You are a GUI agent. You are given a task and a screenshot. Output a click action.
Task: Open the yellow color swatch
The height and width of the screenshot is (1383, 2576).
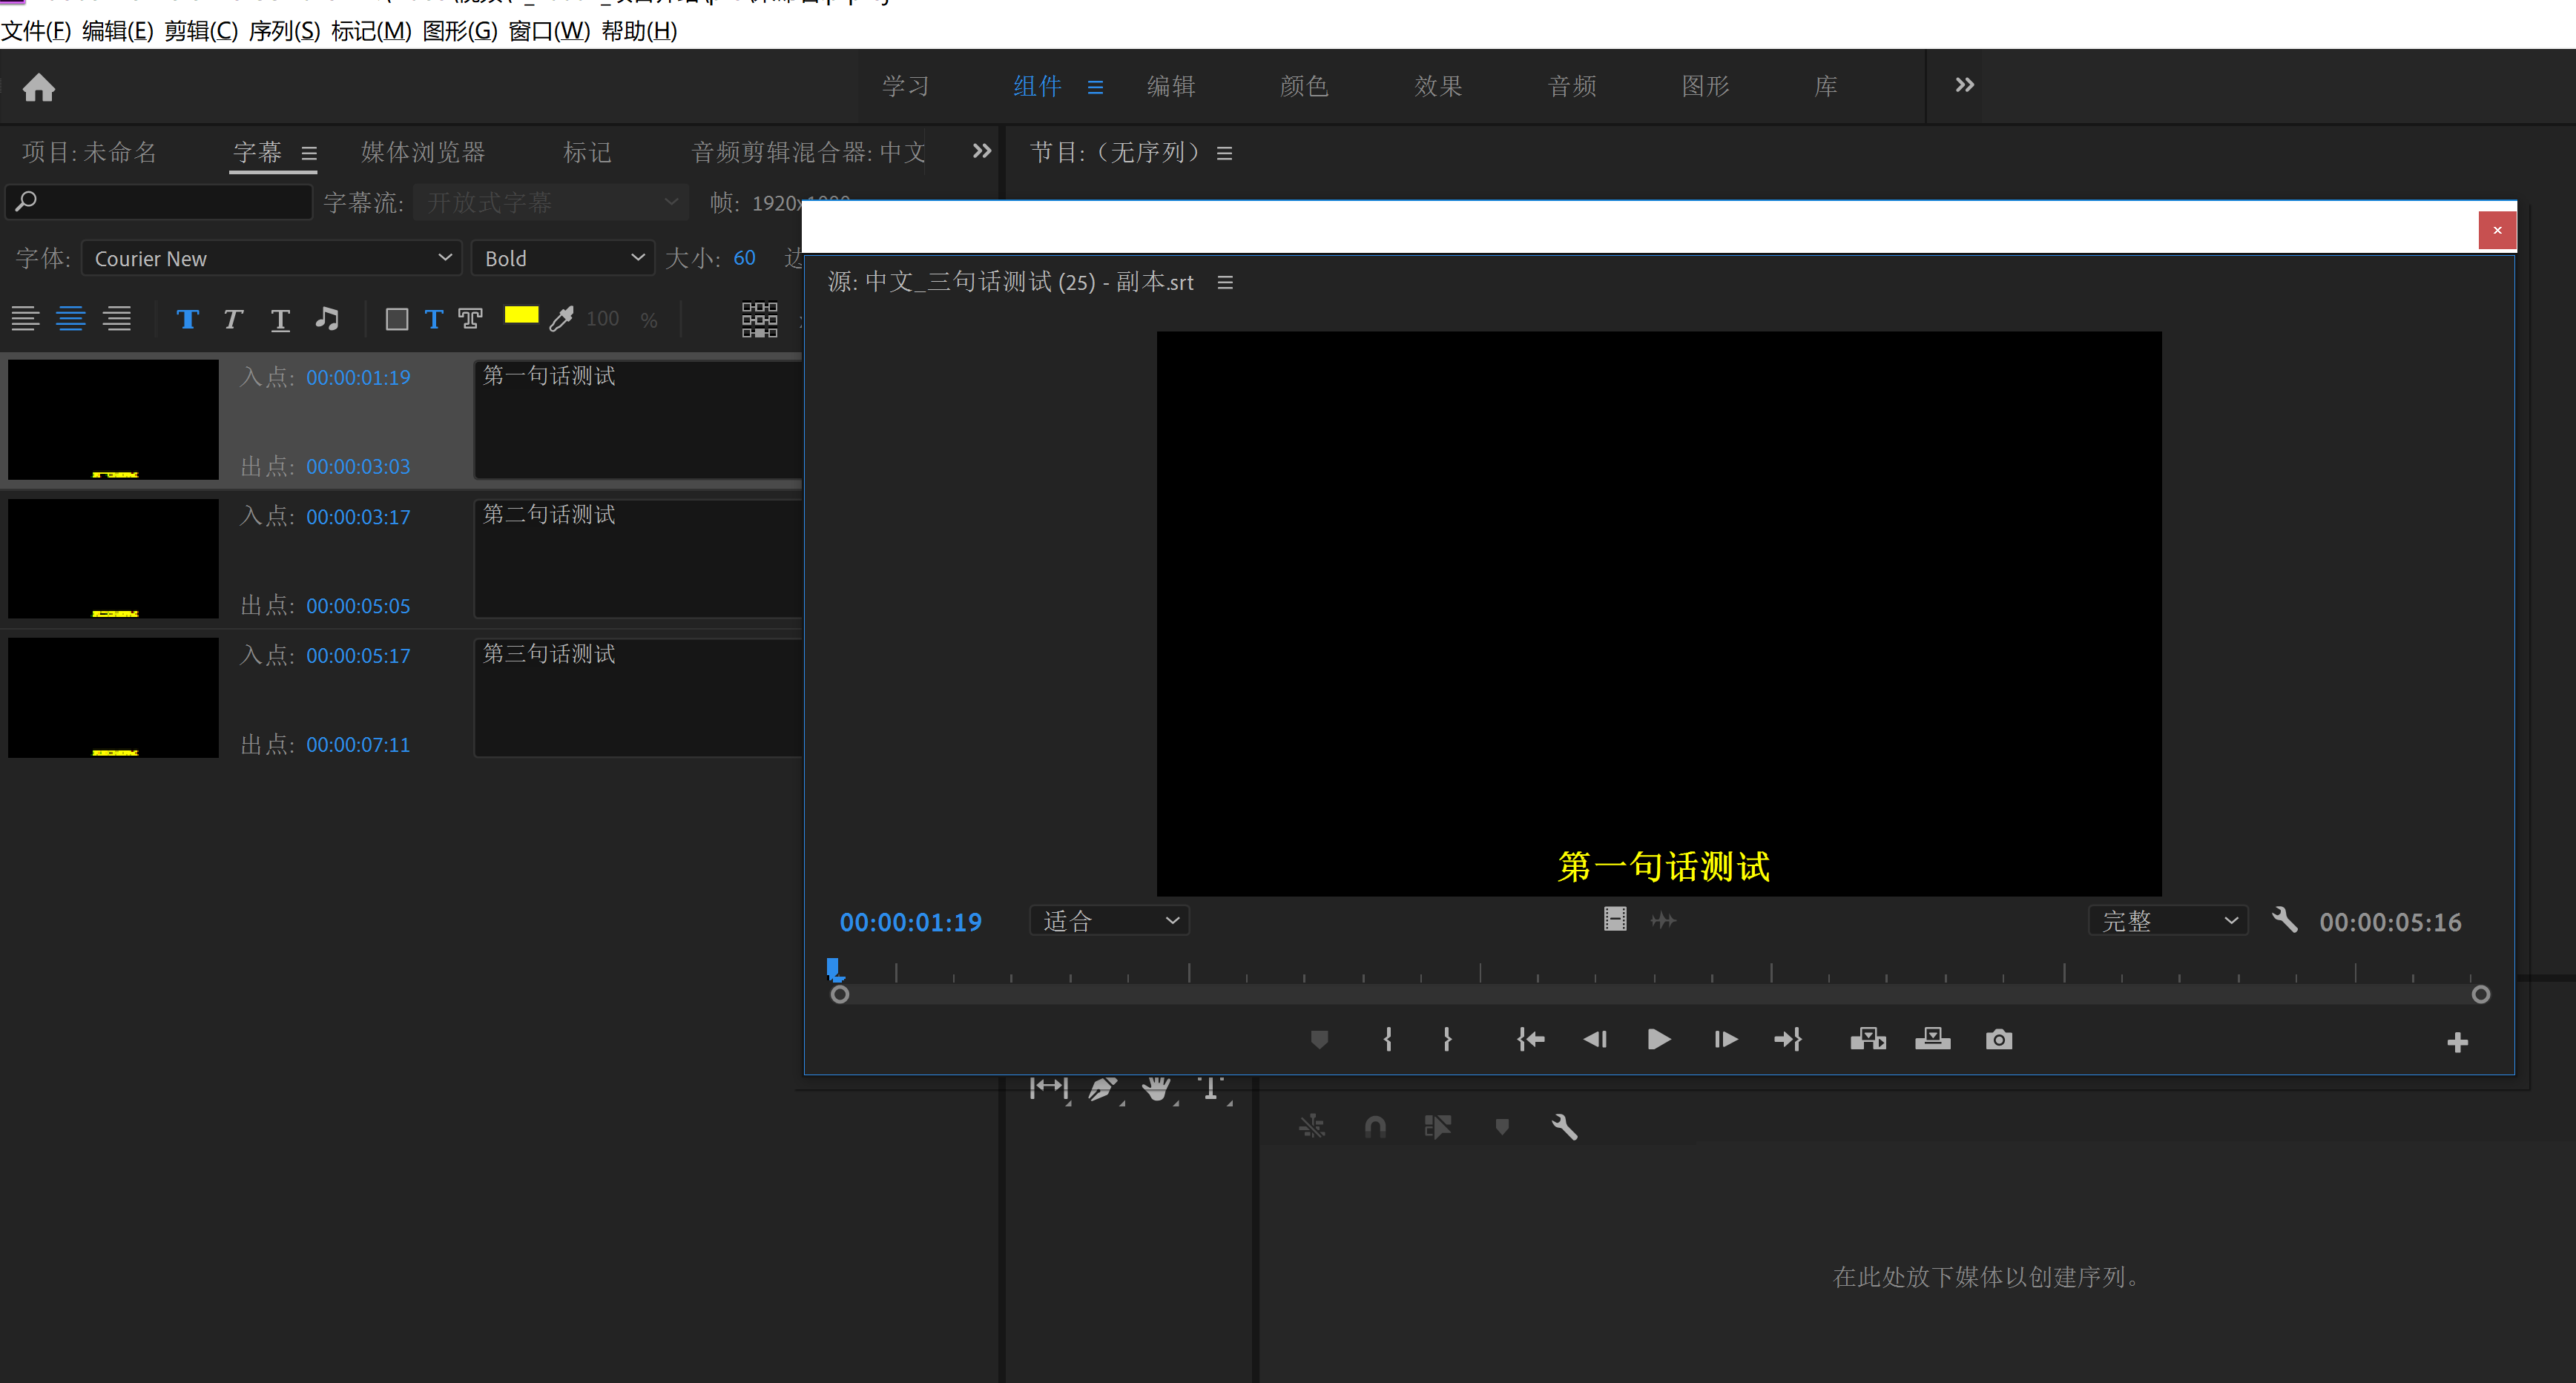(x=521, y=316)
